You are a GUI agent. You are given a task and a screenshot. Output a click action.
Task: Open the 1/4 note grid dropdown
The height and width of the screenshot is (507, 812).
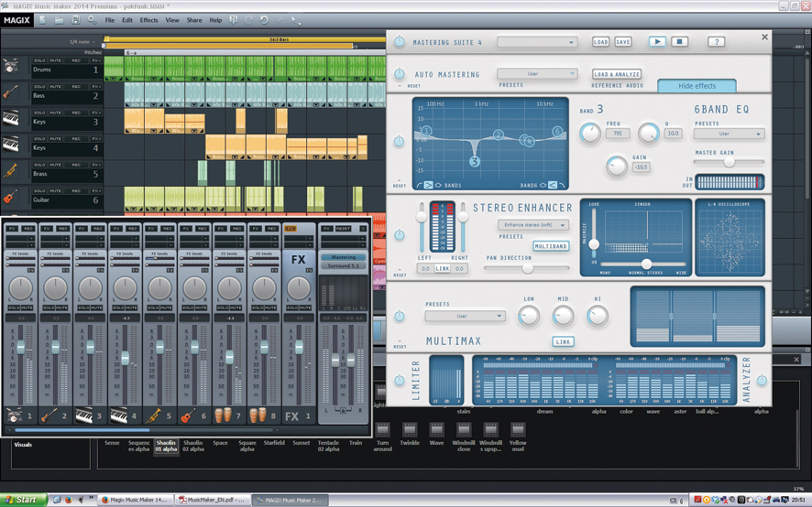tap(82, 42)
